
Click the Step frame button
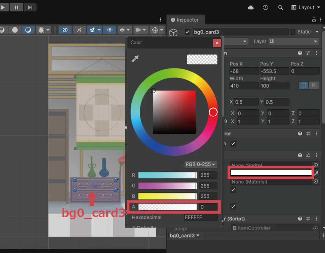30,7
